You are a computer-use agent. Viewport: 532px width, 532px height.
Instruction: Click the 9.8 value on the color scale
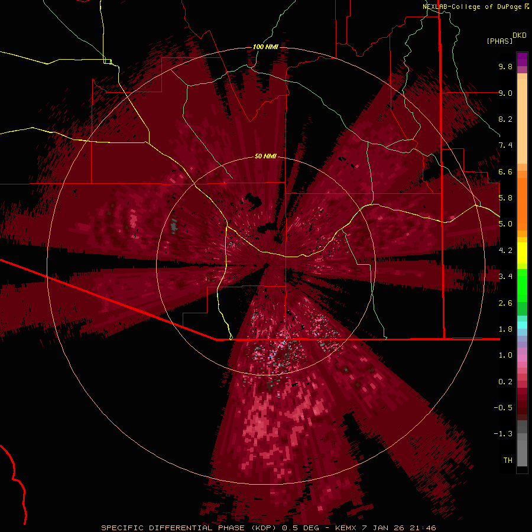tap(505, 66)
